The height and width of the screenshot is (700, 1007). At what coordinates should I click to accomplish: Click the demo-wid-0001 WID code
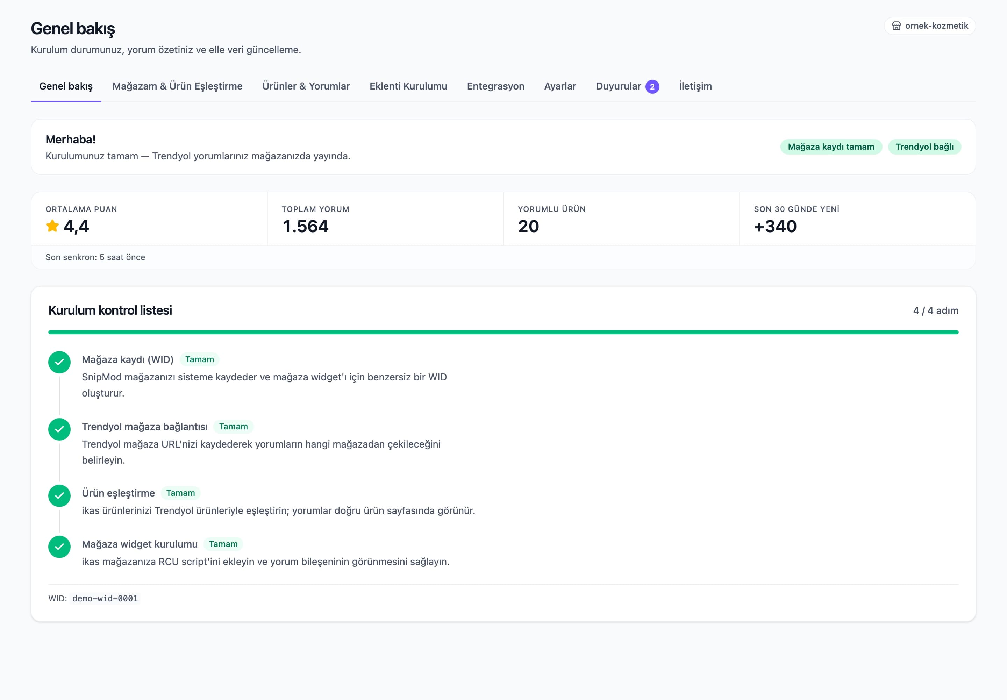coord(105,598)
